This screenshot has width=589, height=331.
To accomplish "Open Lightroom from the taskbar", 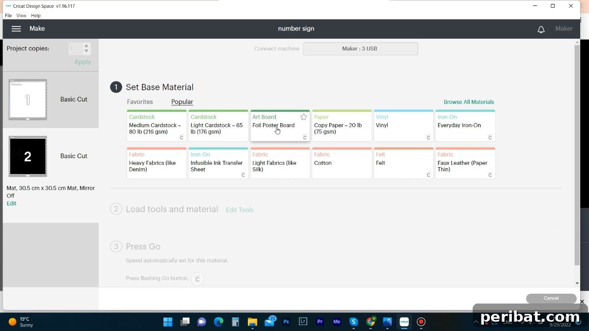I will pyautogui.click(x=303, y=322).
